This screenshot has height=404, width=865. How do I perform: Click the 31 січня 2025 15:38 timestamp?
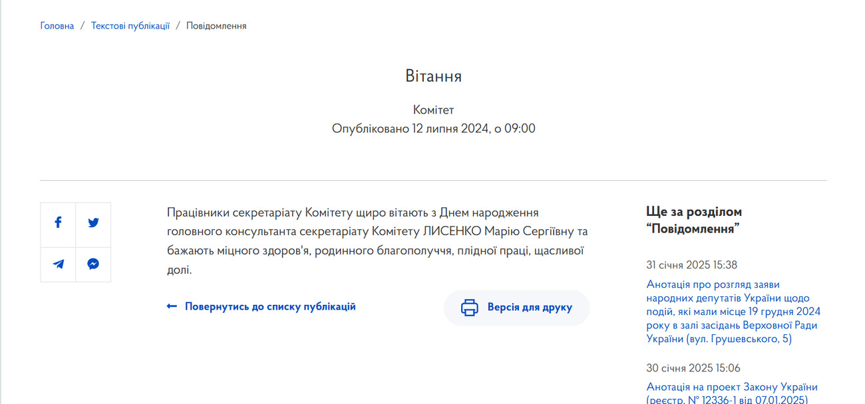[691, 265]
